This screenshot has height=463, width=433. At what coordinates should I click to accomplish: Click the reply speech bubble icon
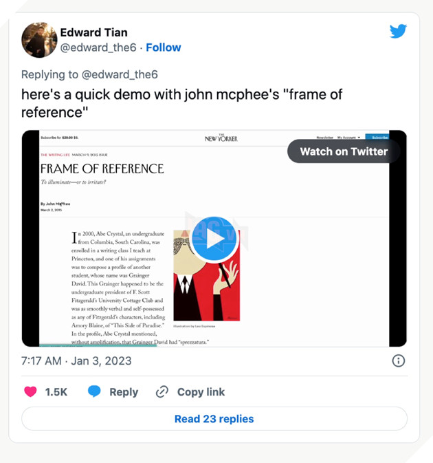coord(94,391)
